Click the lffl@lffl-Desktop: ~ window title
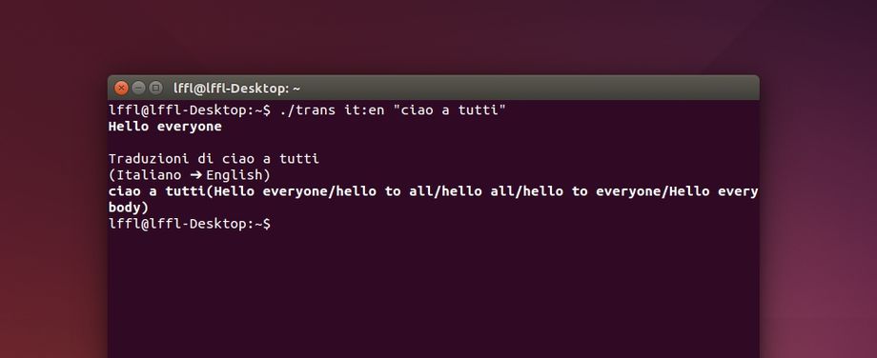This screenshot has height=358, width=877. click(236, 89)
